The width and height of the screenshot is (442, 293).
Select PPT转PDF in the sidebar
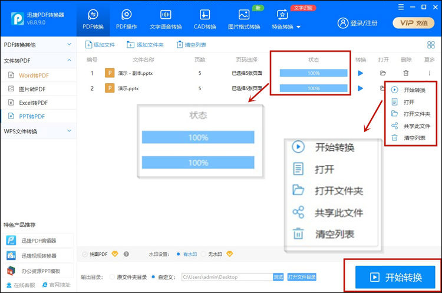[x=38, y=116]
